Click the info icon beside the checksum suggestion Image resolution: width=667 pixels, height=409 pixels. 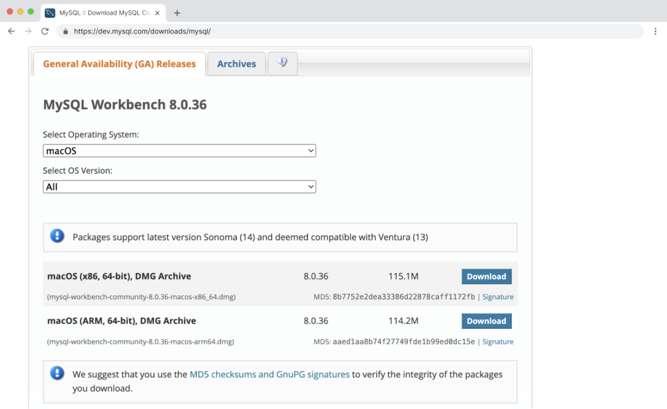point(57,373)
